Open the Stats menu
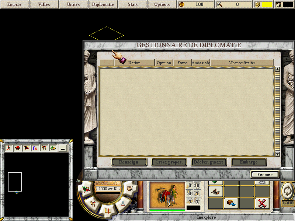Image resolution: width=295 pixels, height=221 pixels. (x=133, y=4)
